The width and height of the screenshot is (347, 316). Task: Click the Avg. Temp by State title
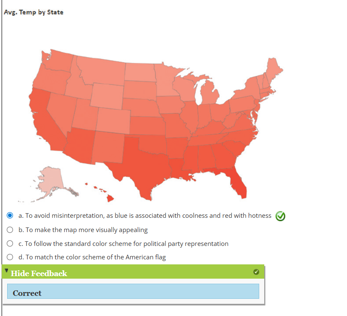click(33, 12)
